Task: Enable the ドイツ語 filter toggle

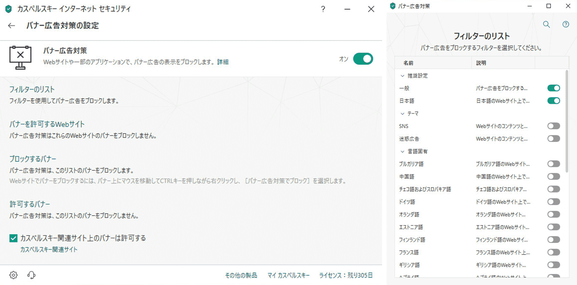Action: [x=554, y=201]
